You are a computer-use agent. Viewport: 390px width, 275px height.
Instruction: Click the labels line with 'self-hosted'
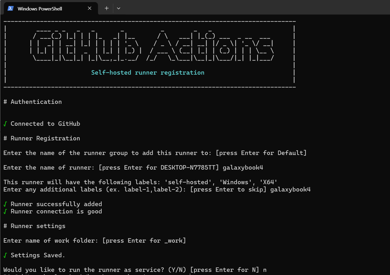[140, 182]
